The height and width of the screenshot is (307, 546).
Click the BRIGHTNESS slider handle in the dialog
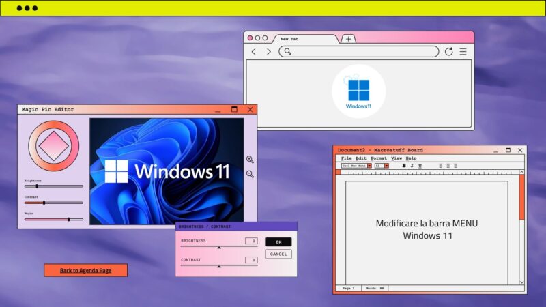[x=219, y=248]
